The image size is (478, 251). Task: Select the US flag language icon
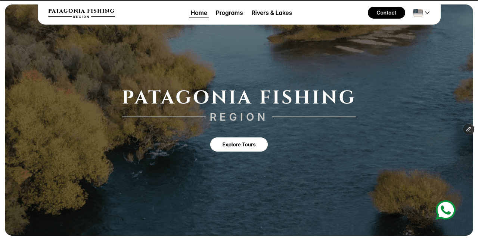pyautogui.click(x=418, y=13)
